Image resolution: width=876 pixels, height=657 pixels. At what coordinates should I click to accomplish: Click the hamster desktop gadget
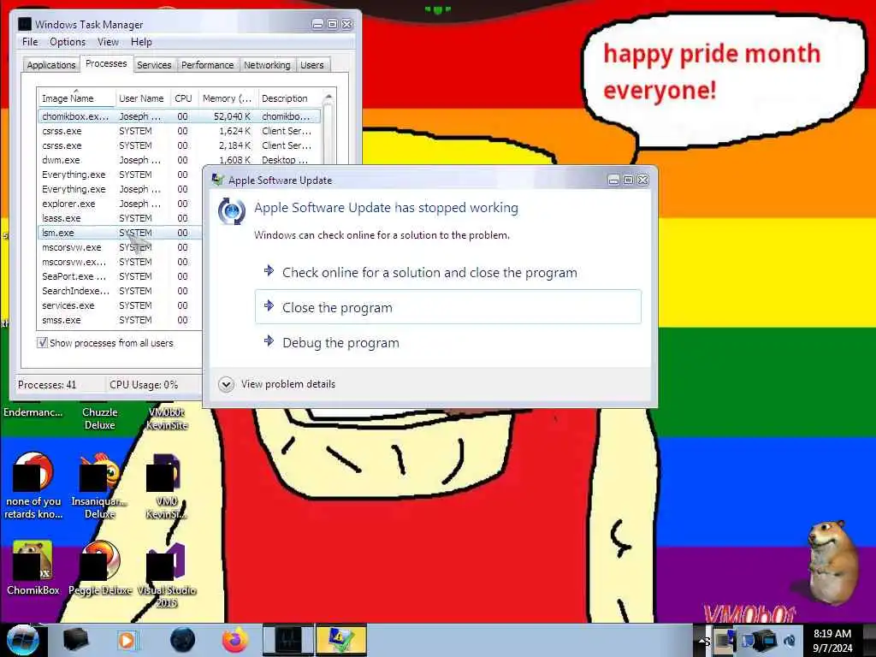click(x=833, y=561)
